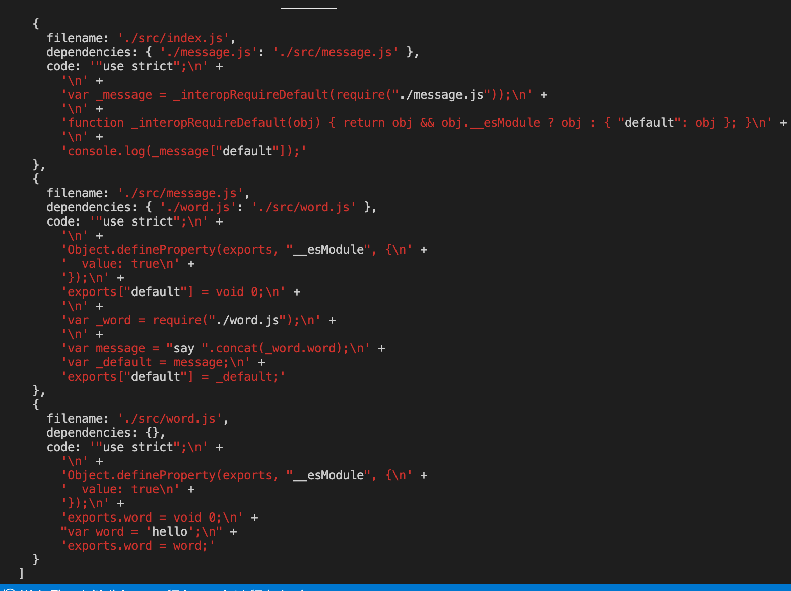Click the './word.js' dependency key
This screenshot has height=591, width=791.
click(x=198, y=207)
